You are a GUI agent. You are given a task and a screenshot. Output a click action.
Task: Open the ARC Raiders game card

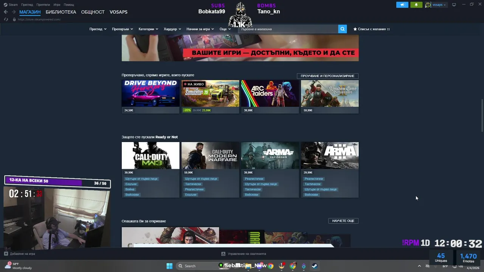point(270,97)
